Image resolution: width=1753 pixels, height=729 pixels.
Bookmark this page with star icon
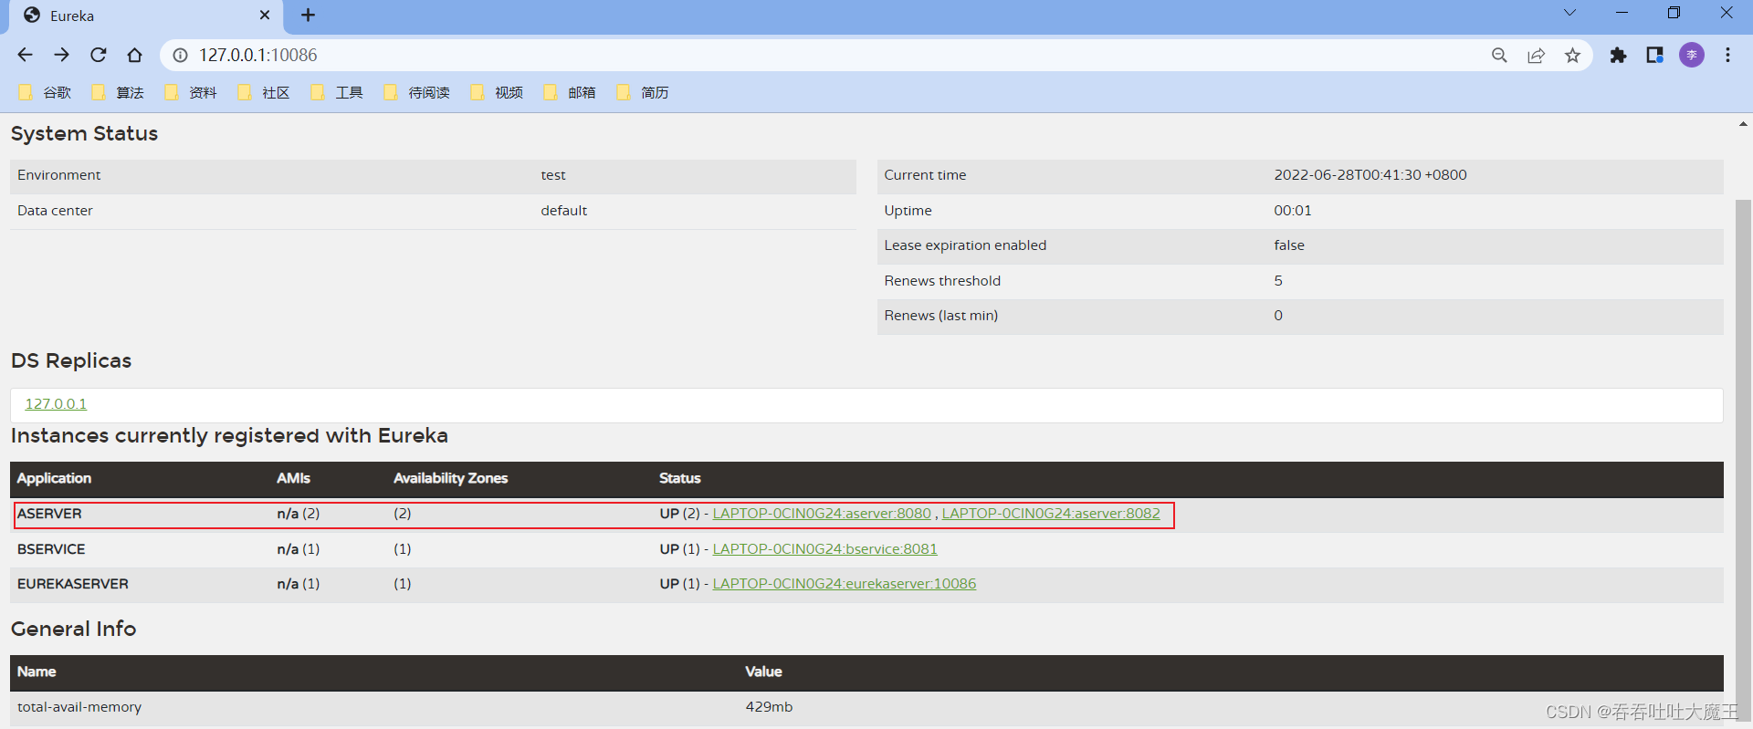[1572, 55]
